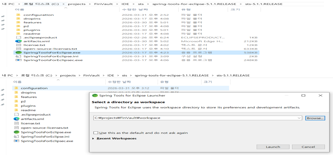This screenshot has height=155, width=333.
Task: Click the features folder icon in top Explorer window
Action: coord(18,22)
